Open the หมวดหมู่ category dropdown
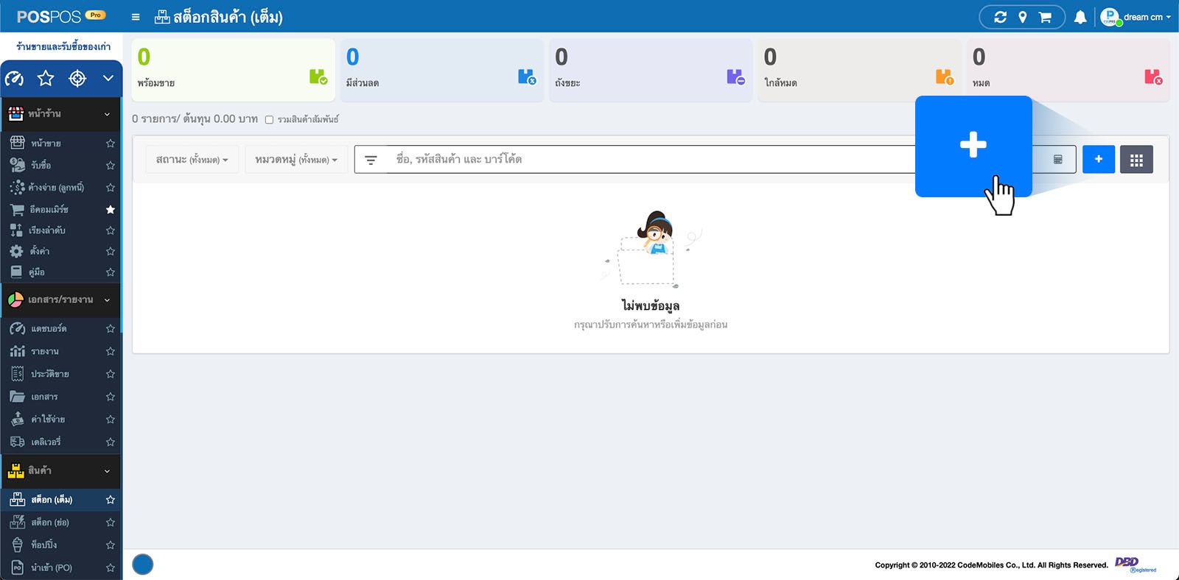The image size is (1179, 580). click(x=295, y=160)
